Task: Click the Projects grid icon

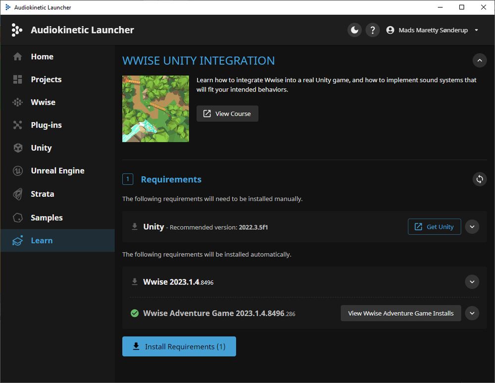Action: tap(18, 80)
